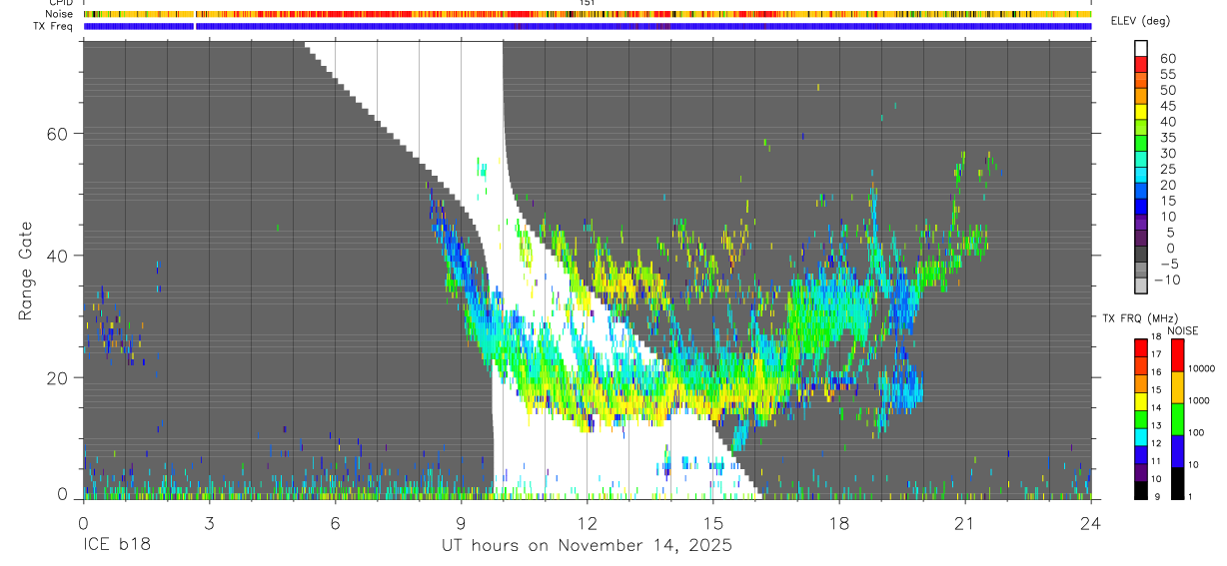Select the 'ICE b18' radar beam label

116,546
